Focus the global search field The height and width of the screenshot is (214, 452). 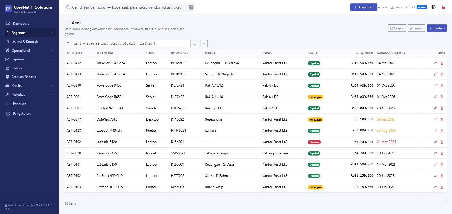[129, 7]
